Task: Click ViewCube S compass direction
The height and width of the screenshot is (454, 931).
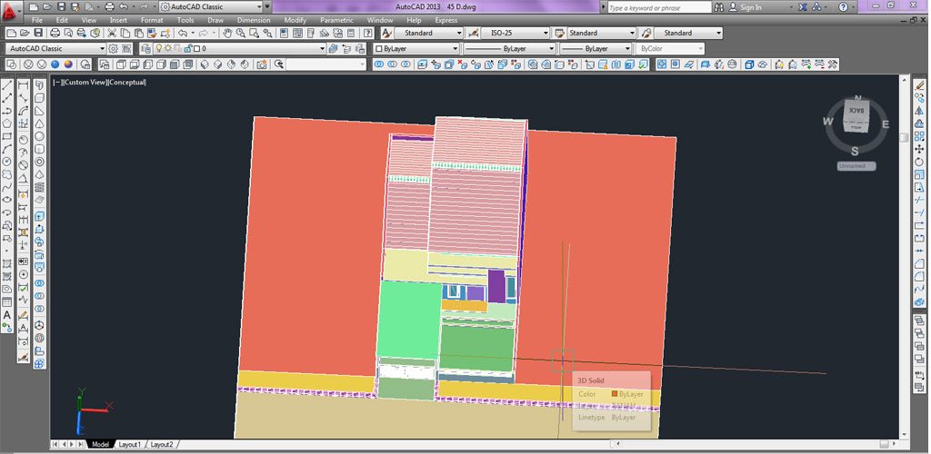Action: click(855, 151)
